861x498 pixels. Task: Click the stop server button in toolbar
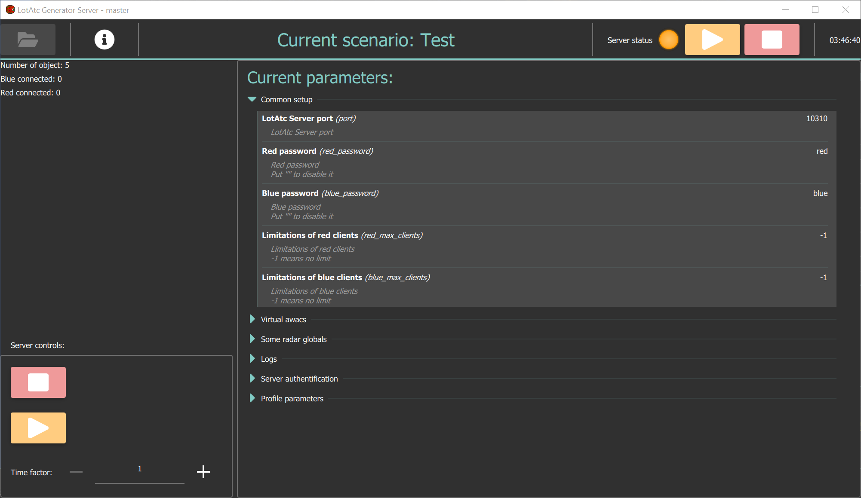772,40
